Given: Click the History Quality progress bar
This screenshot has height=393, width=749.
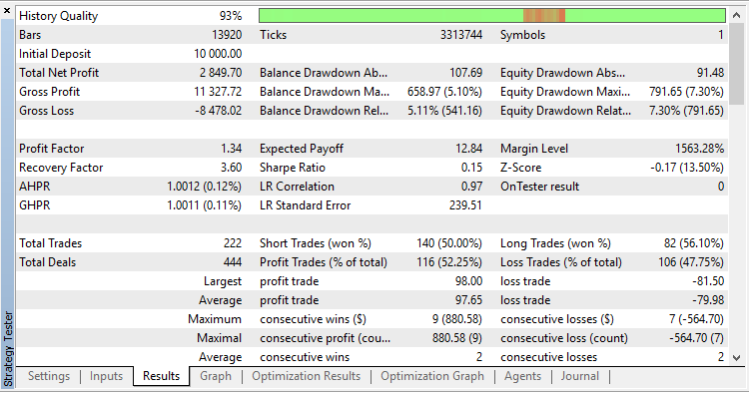Looking at the screenshot, I should point(492,16).
